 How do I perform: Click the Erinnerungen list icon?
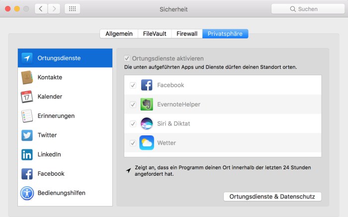coord(27,116)
